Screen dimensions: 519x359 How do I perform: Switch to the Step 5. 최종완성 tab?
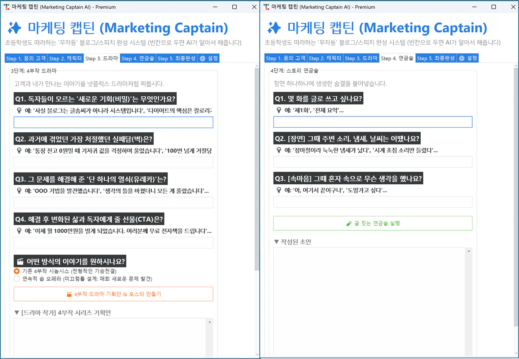coord(176,58)
